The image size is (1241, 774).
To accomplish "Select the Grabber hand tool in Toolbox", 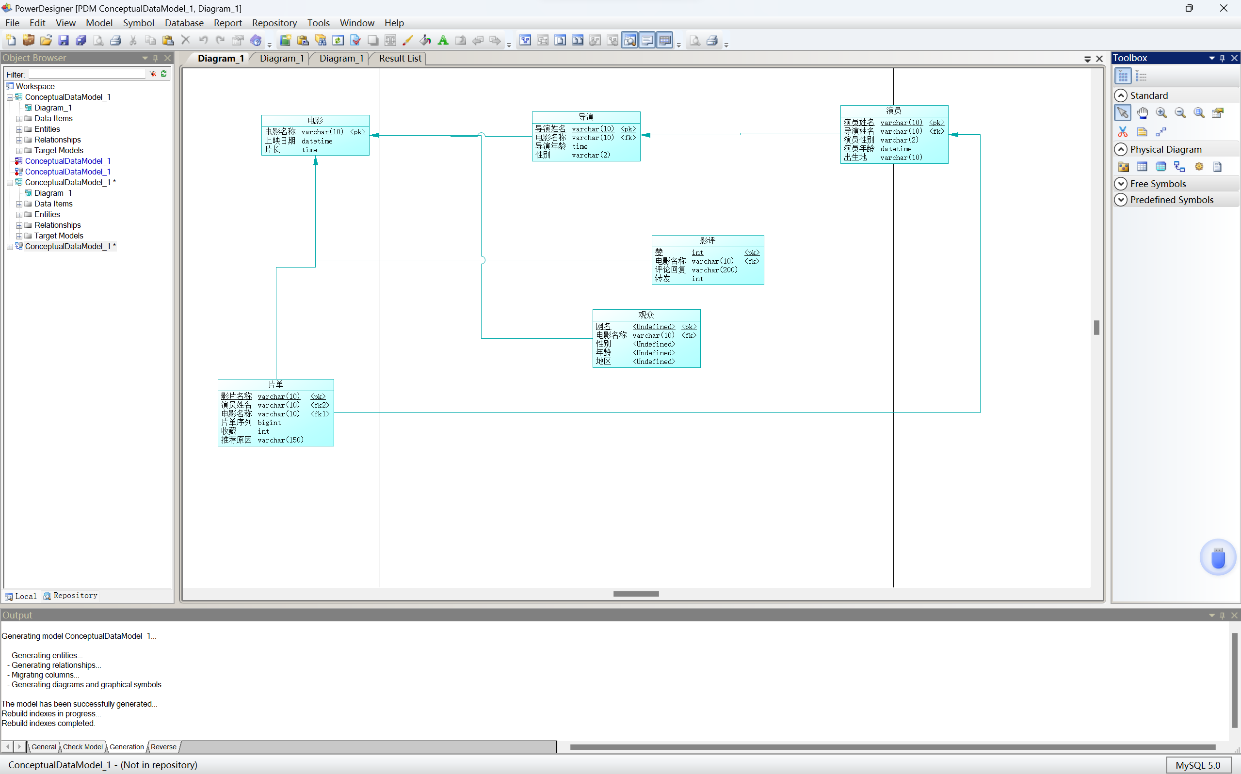I will click(x=1142, y=113).
